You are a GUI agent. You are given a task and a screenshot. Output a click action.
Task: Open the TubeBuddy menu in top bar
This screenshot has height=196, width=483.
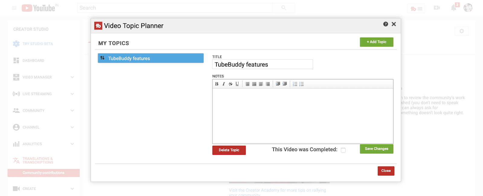pos(416,9)
